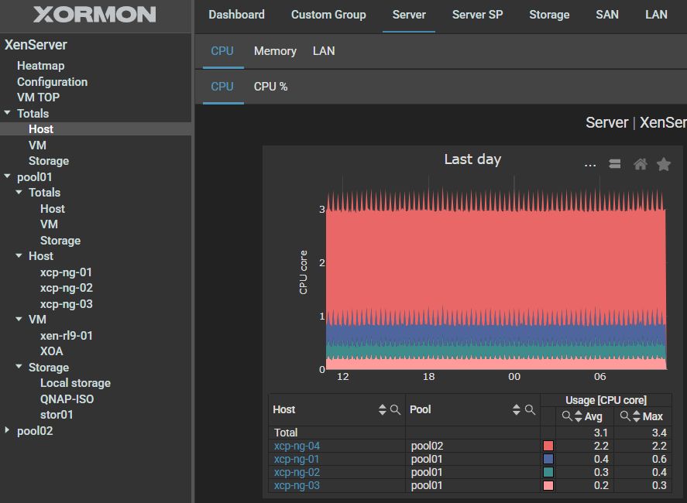
Task: Click the home icon above the graph
Action: (x=640, y=164)
